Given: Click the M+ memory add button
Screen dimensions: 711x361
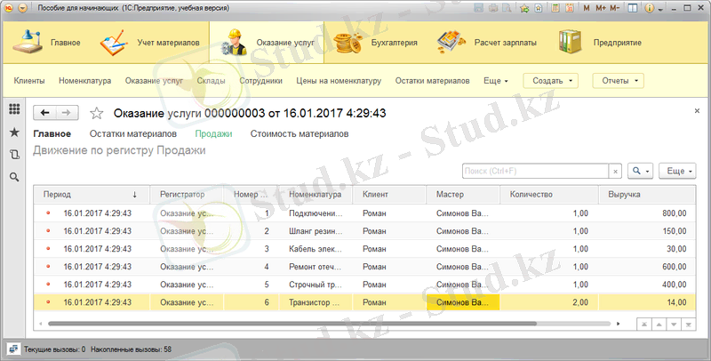Looking at the screenshot, I should (601, 8).
